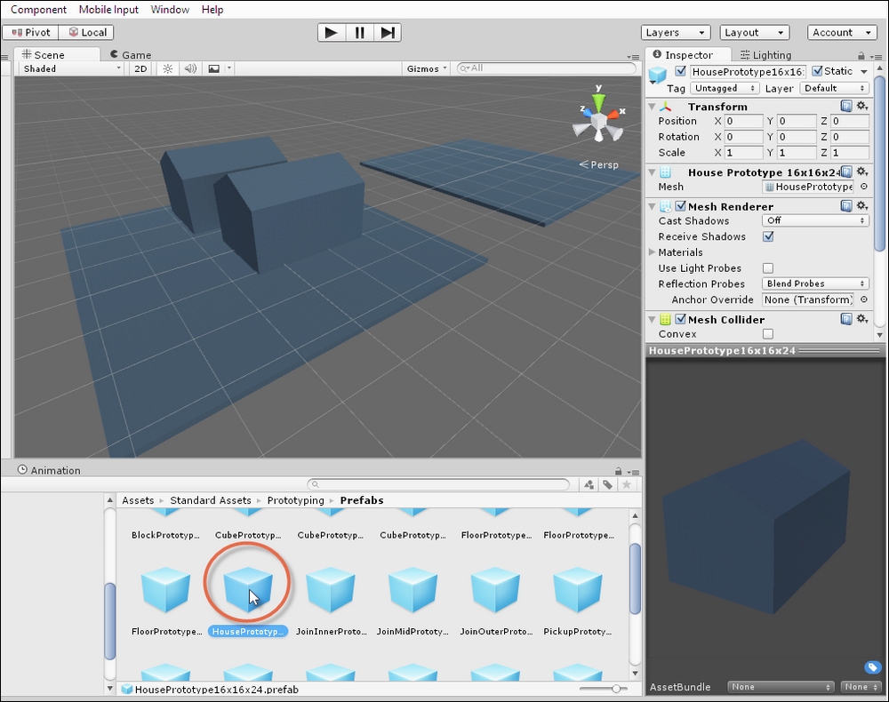Image resolution: width=889 pixels, height=702 pixels.
Task: Click the scene orientation gizmo
Action: coord(599,118)
